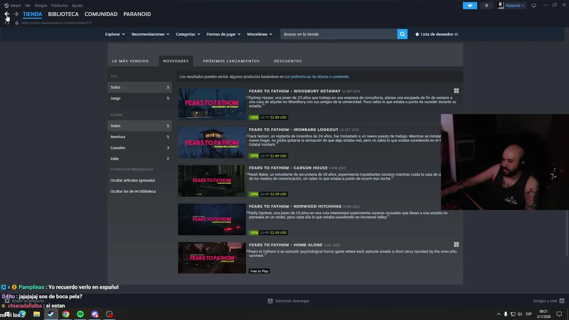The height and width of the screenshot is (320, 569).
Task: Open the Amigos menu
Action: coord(41,6)
